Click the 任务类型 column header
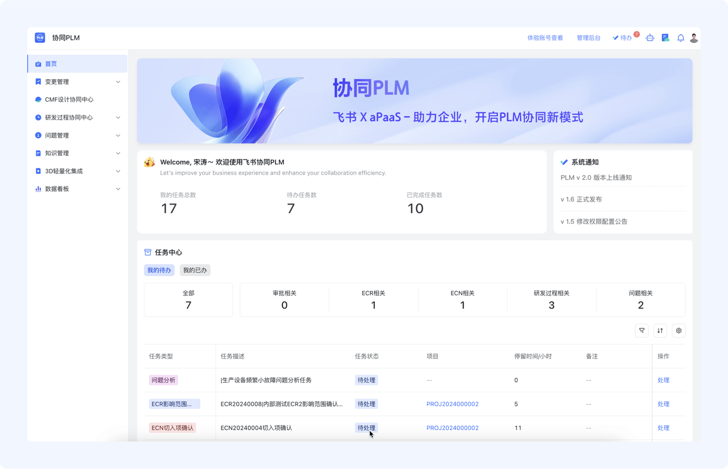 click(x=161, y=356)
